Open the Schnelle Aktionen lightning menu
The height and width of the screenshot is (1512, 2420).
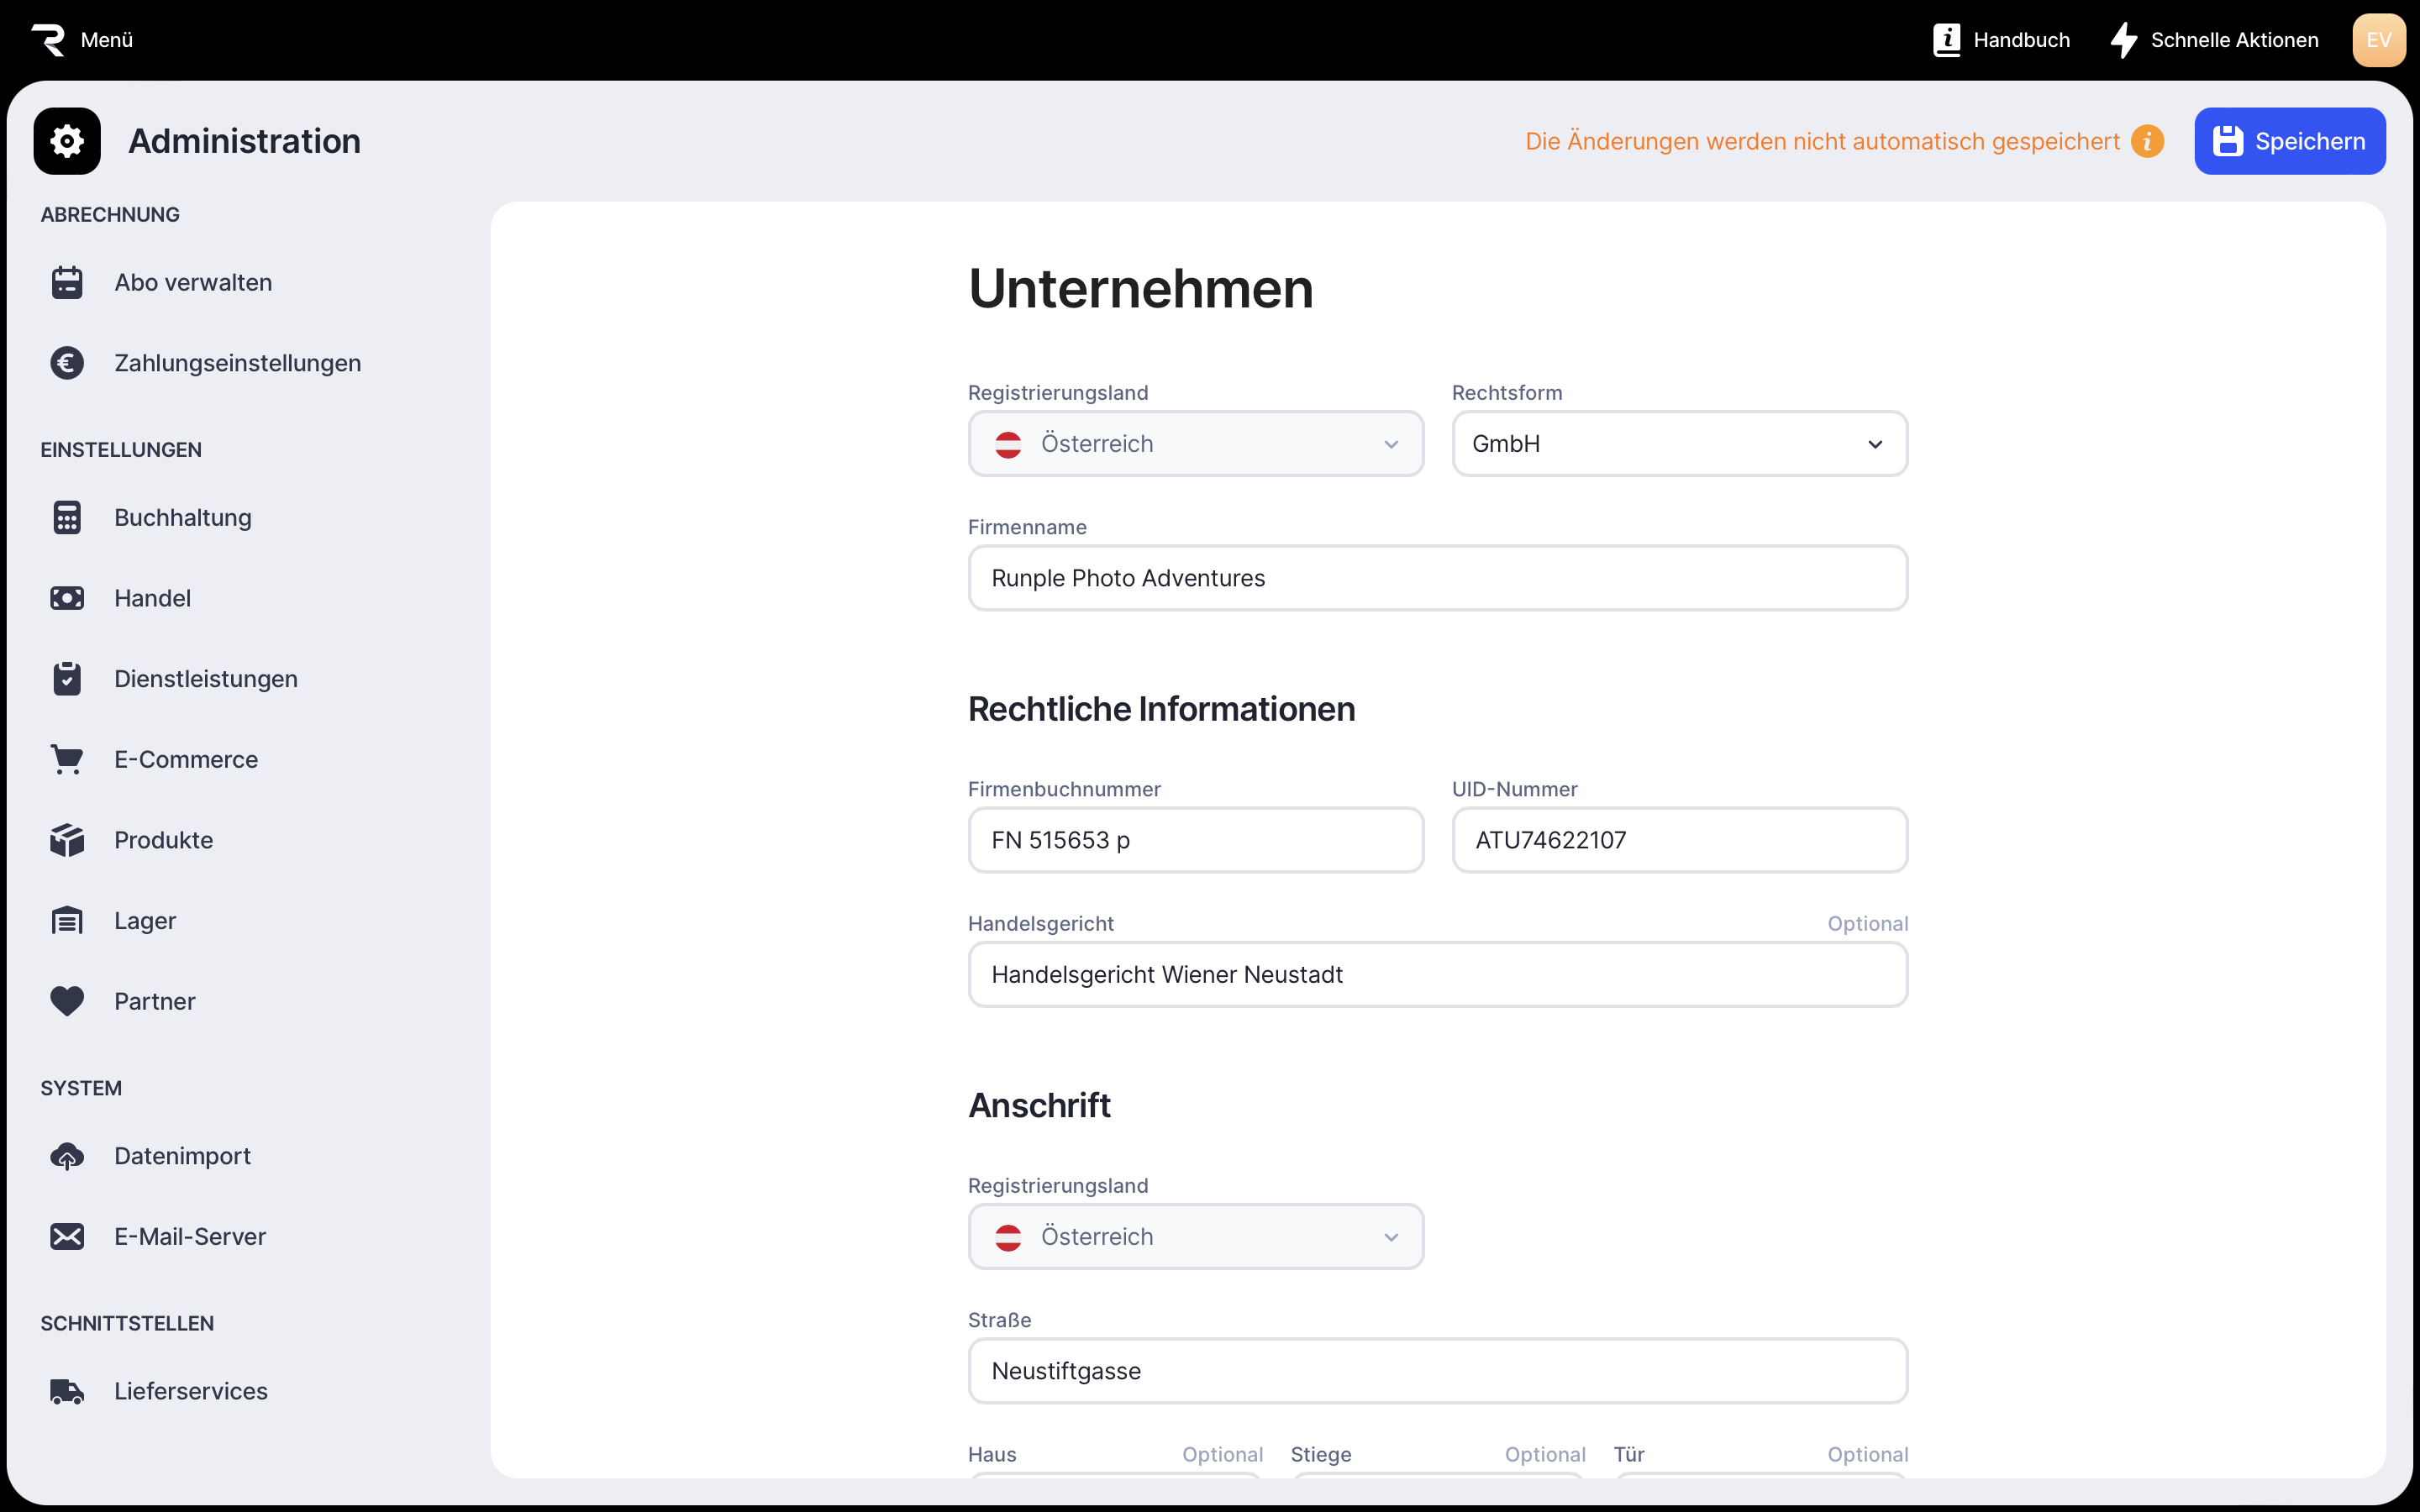pos(2214,40)
